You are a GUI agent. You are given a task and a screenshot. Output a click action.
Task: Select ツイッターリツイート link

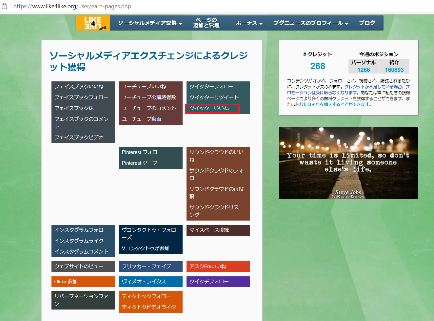click(214, 97)
